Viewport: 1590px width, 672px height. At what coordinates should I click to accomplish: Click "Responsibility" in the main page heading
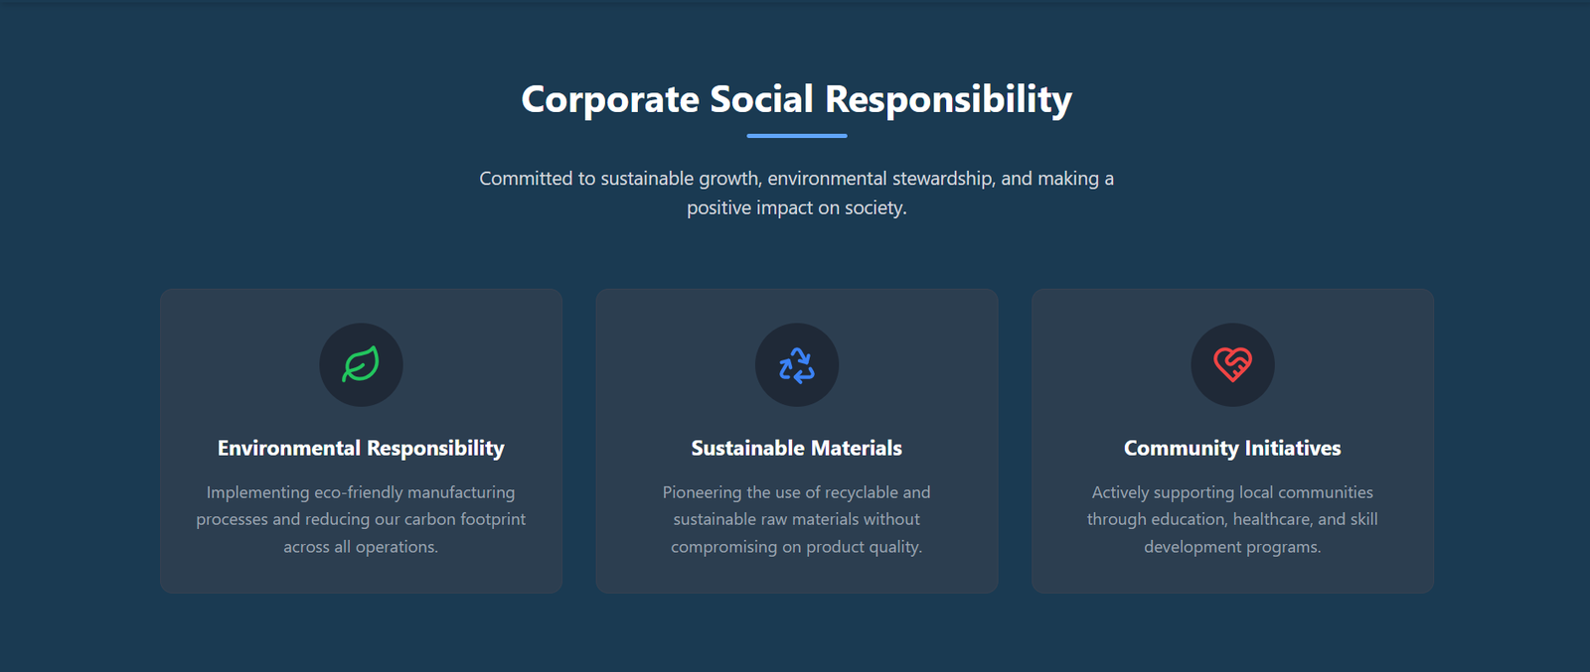point(948,99)
